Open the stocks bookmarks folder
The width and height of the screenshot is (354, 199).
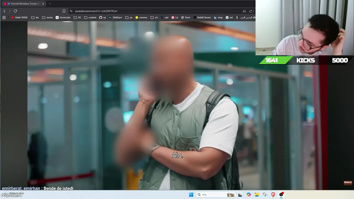47,17
